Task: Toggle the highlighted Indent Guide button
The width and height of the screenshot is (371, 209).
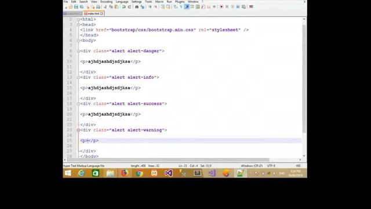Action: click(x=187, y=7)
